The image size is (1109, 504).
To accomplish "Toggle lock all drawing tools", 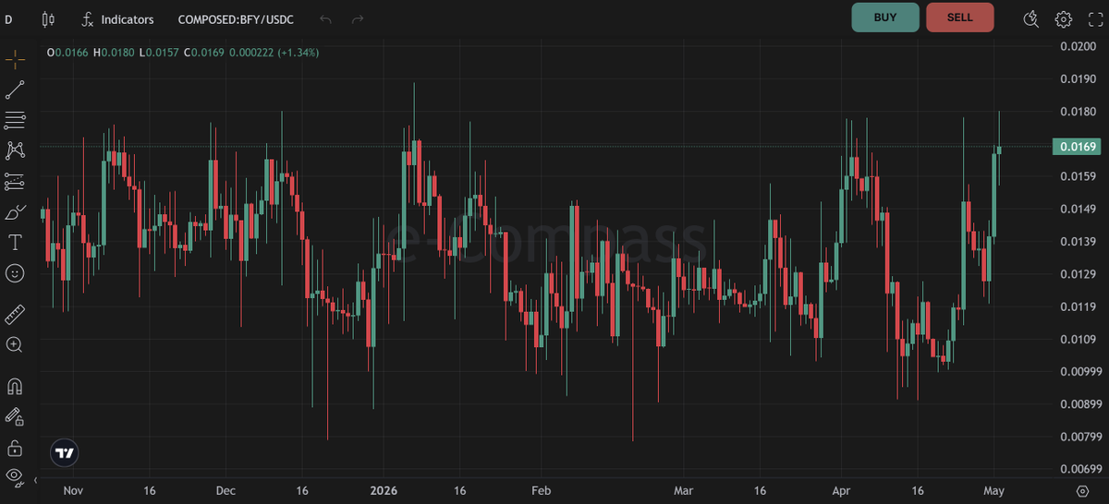I will [x=15, y=448].
